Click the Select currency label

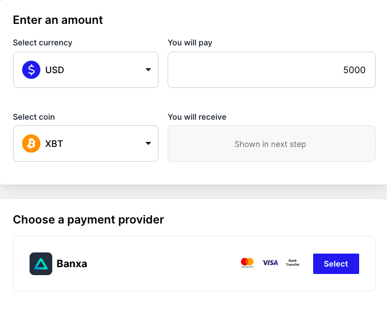click(43, 43)
